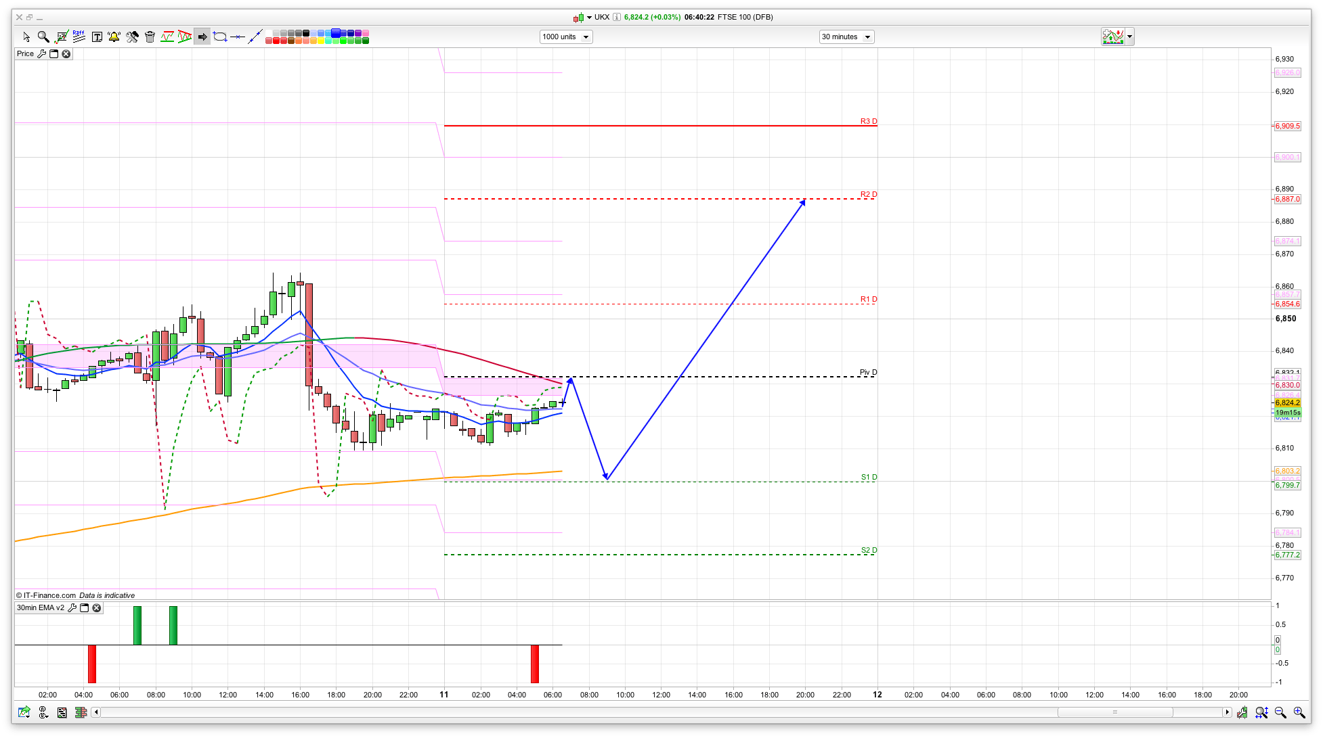This screenshot has height=738, width=1323.
Task: Open the 30 minutes timeframe dropdown
Action: click(x=846, y=37)
